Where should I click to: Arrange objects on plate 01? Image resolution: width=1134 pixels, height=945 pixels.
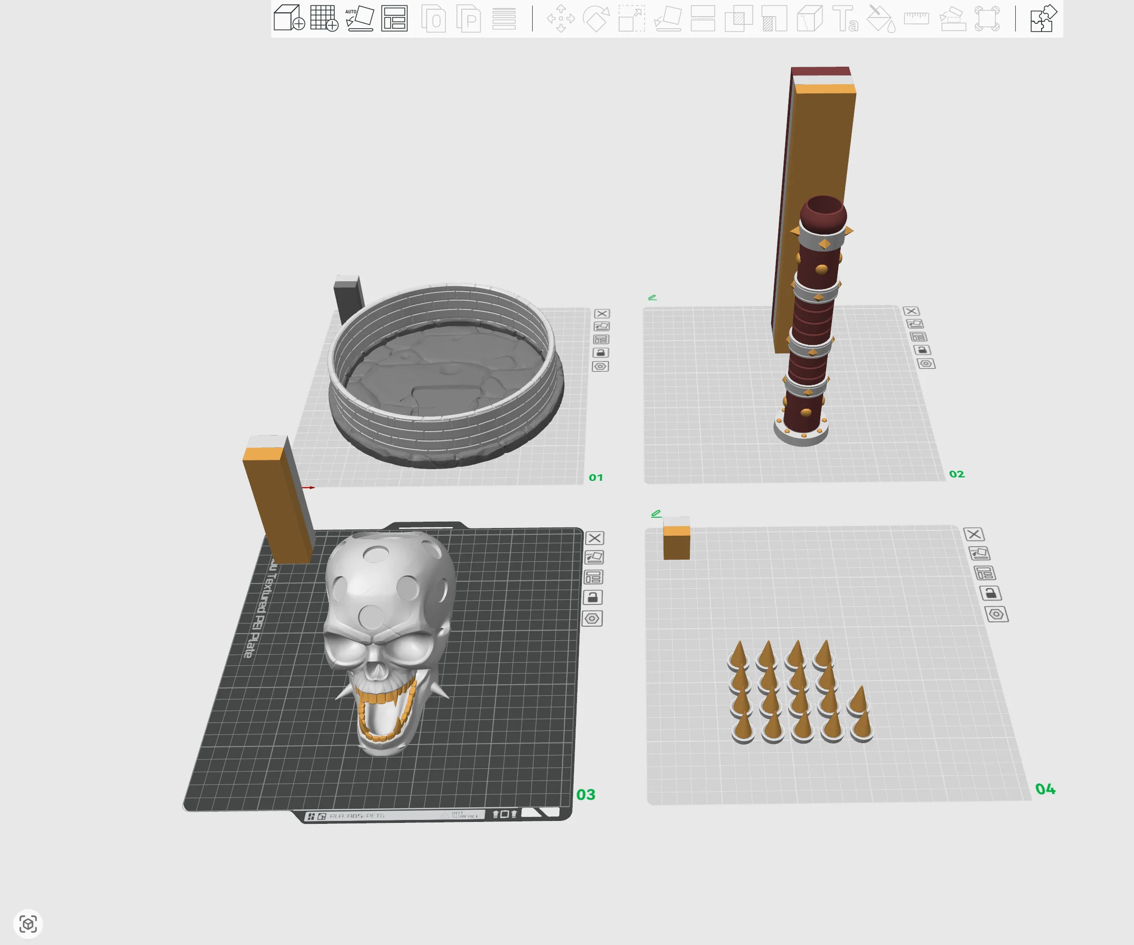click(601, 340)
